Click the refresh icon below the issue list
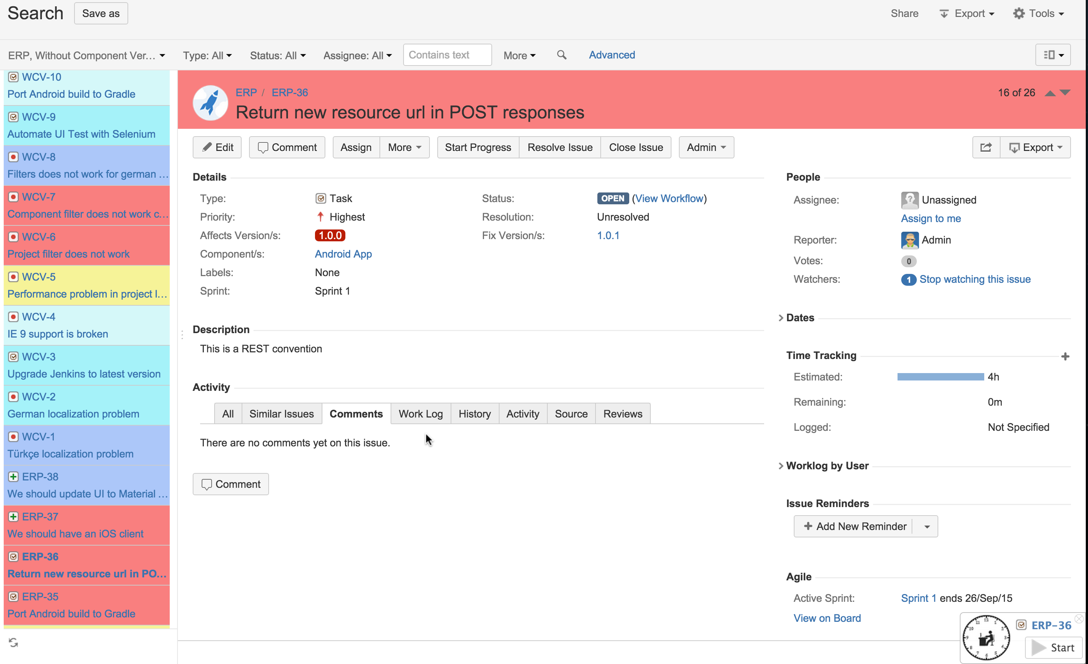The height and width of the screenshot is (664, 1088). pyautogui.click(x=13, y=643)
